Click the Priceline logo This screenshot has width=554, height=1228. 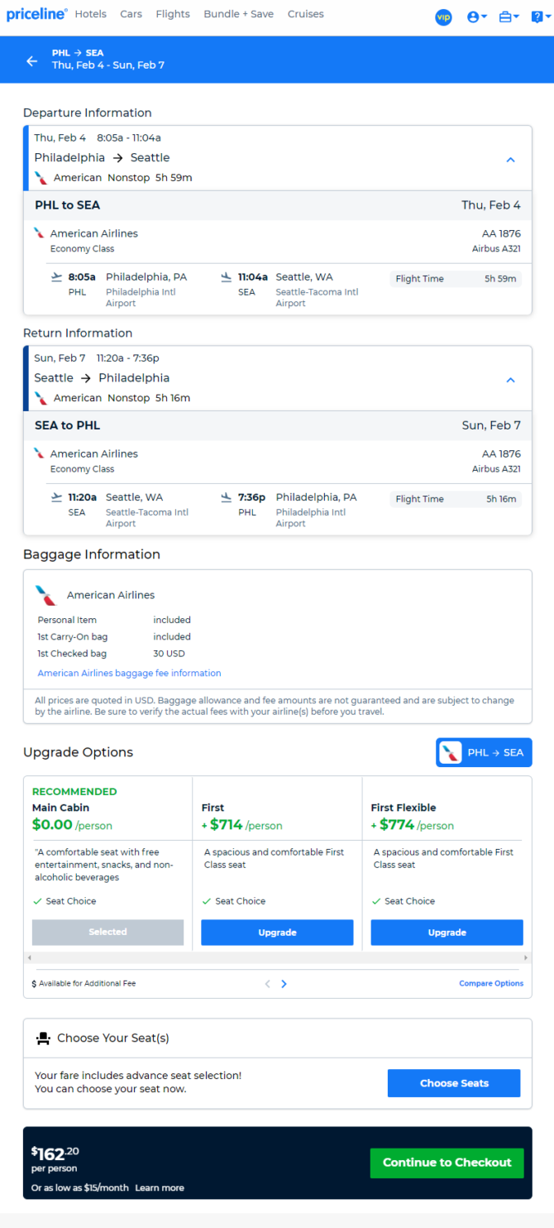coord(36,14)
